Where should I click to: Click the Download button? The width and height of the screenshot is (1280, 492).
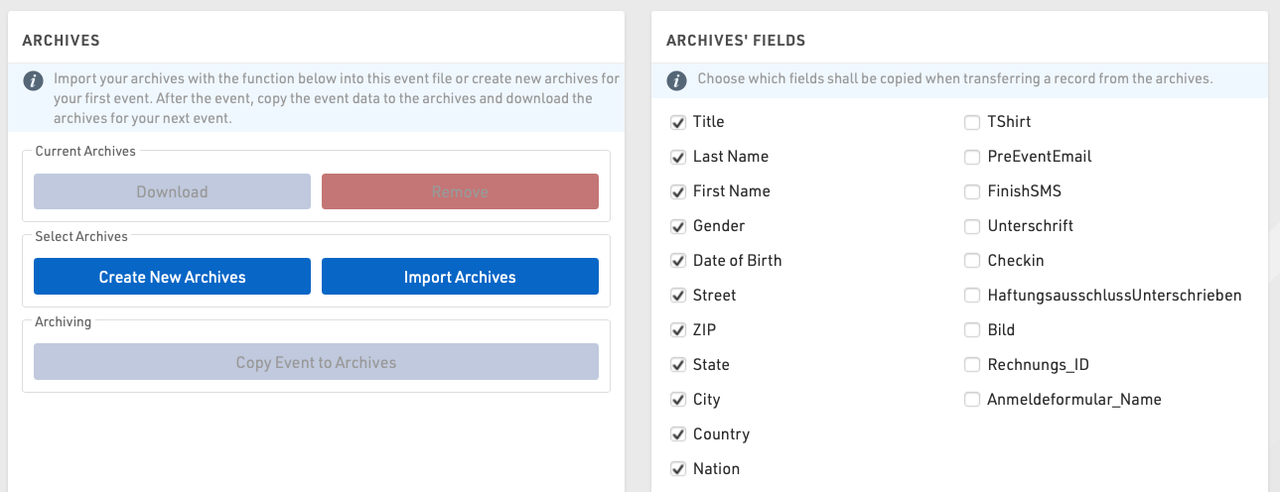[172, 191]
